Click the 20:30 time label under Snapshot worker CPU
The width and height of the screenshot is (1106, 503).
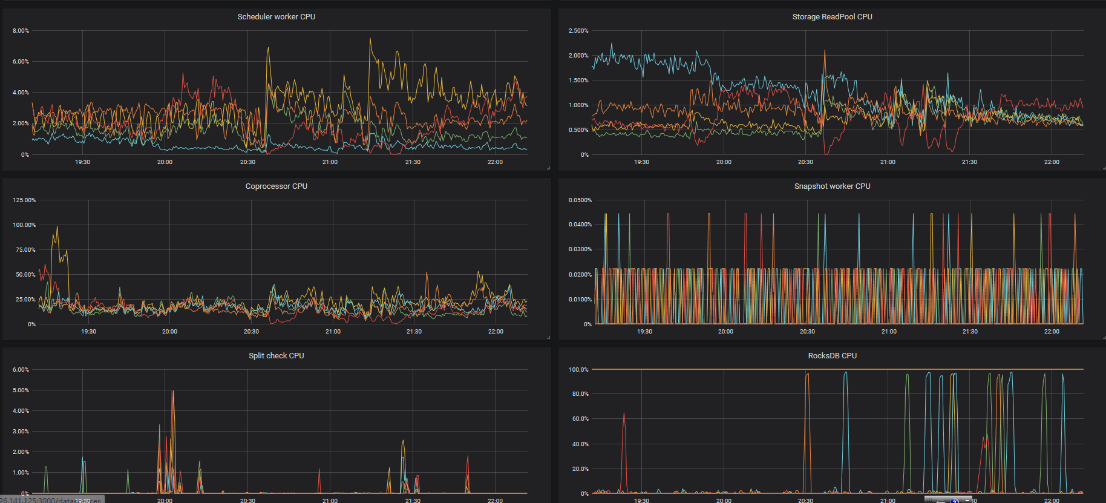807,332
